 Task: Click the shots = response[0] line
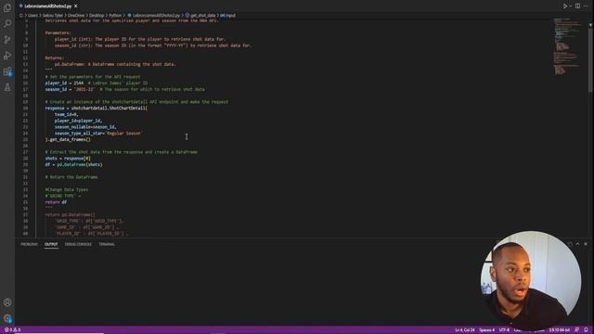point(68,159)
